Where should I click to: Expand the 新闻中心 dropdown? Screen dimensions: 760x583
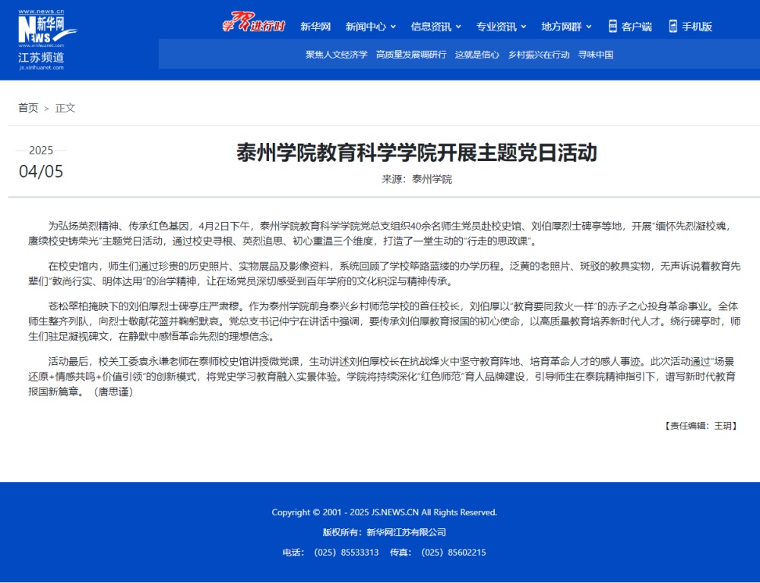(x=371, y=27)
